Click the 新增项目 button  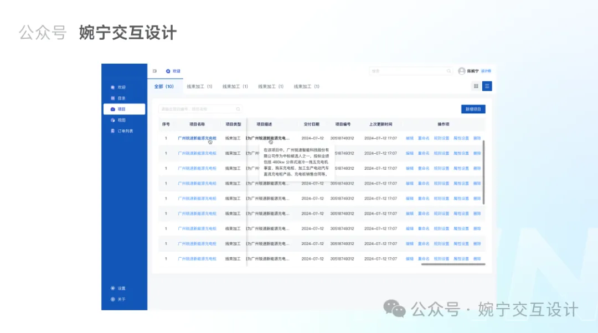(x=473, y=109)
